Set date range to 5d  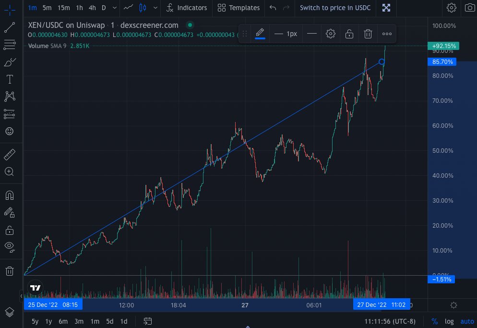tap(110, 321)
